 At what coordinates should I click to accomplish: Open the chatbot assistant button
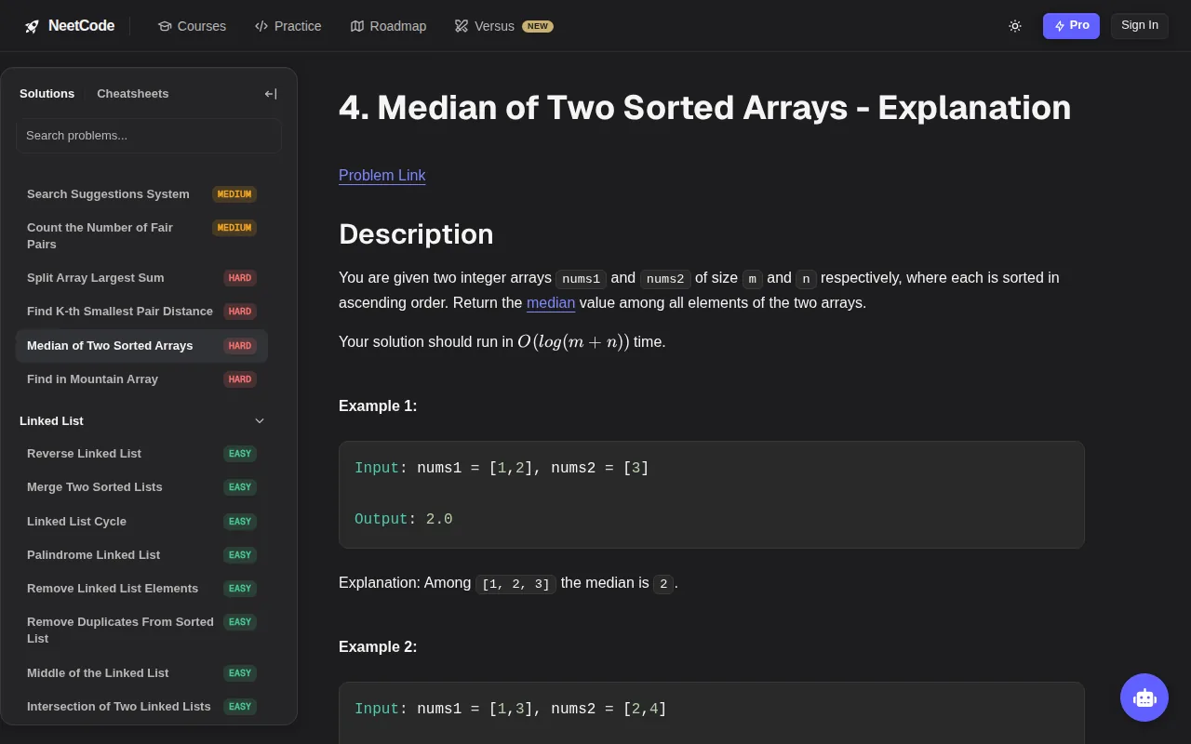pyautogui.click(x=1144, y=697)
